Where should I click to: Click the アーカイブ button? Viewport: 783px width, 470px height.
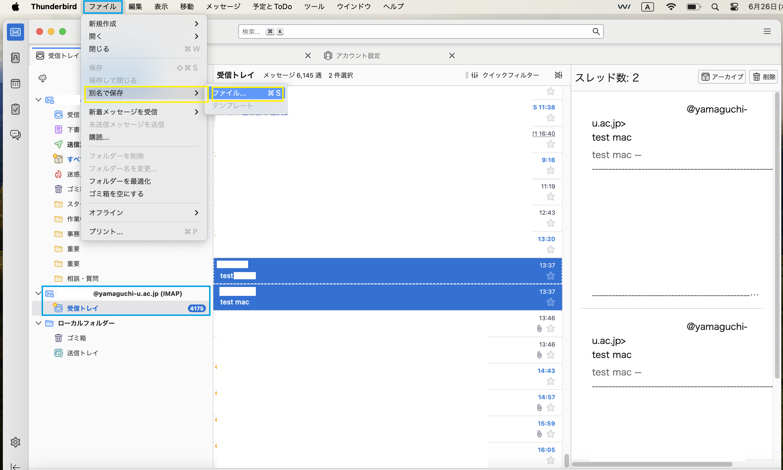pos(721,77)
